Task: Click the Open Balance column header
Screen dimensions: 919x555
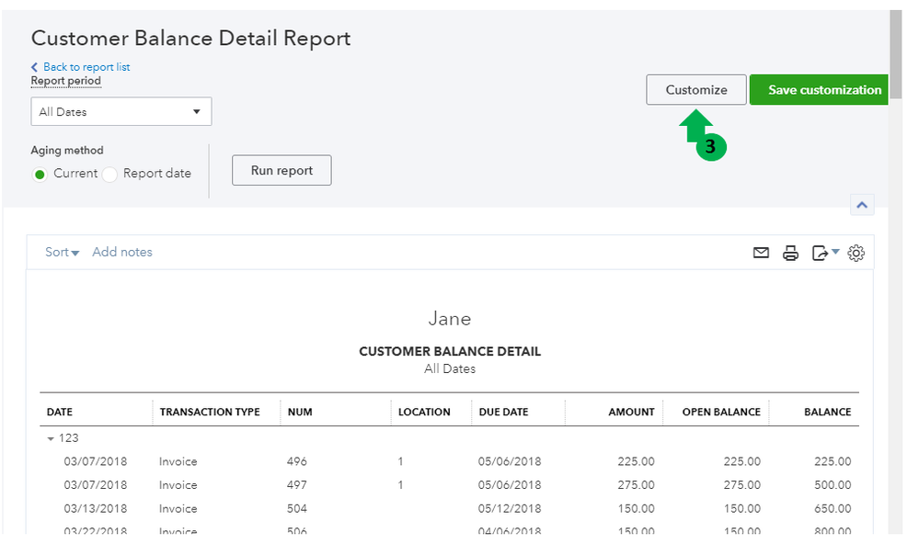Action: (721, 413)
